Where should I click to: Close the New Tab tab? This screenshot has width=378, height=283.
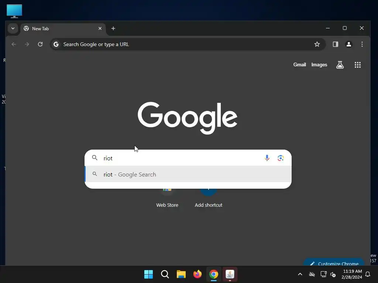click(x=100, y=28)
